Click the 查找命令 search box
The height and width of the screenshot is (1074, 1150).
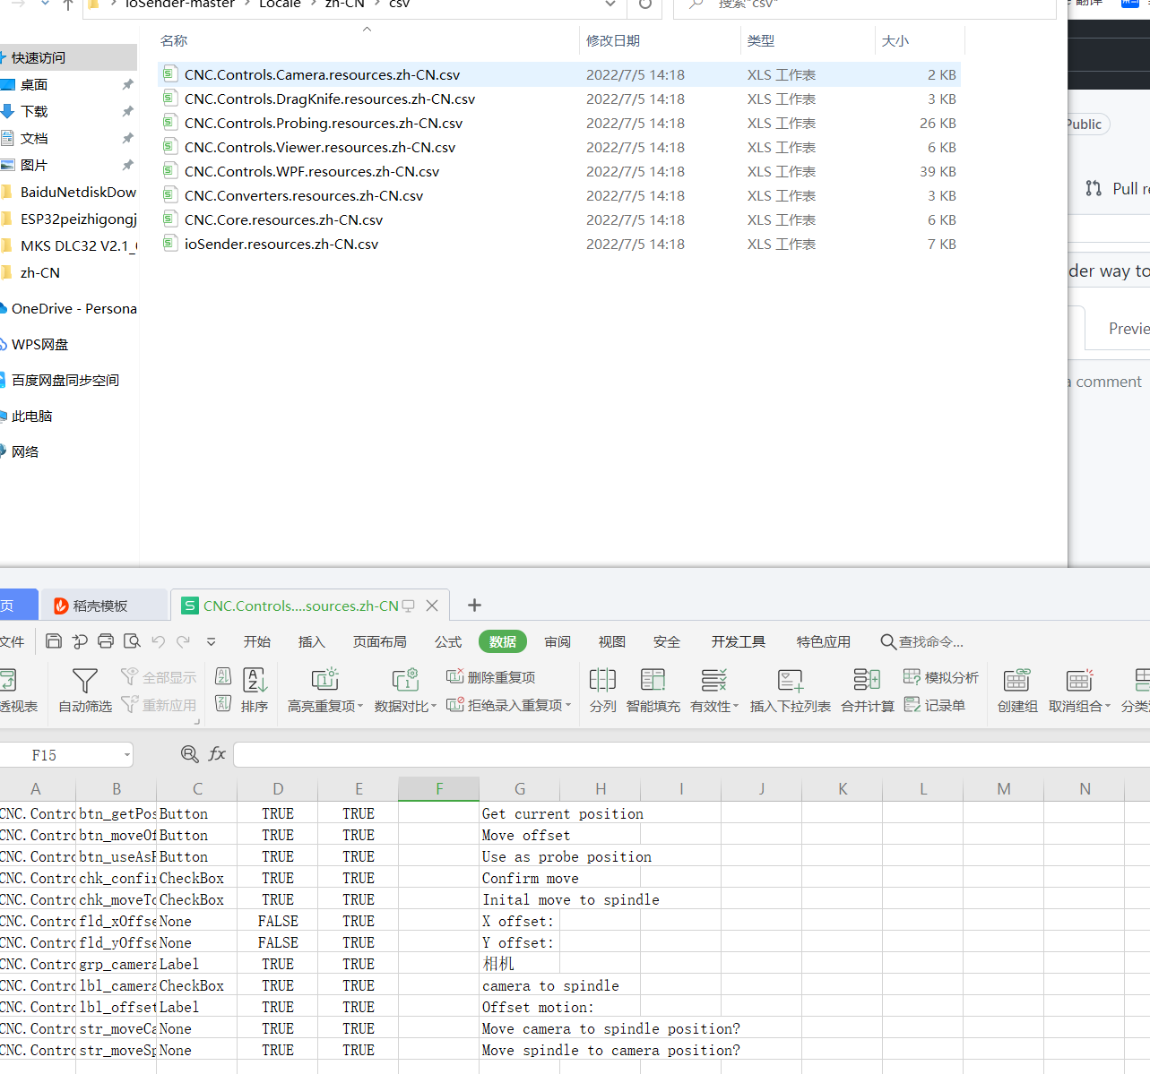[922, 641]
